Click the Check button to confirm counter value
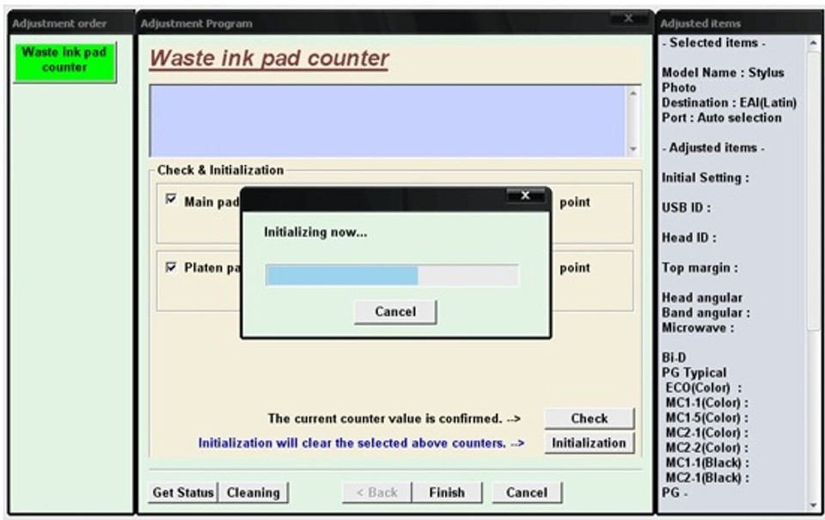The image size is (825, 520). (x=588, y=418)
